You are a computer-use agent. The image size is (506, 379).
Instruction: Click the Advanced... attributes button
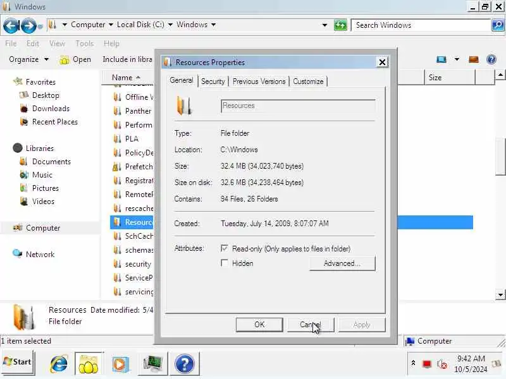[342, 263]
